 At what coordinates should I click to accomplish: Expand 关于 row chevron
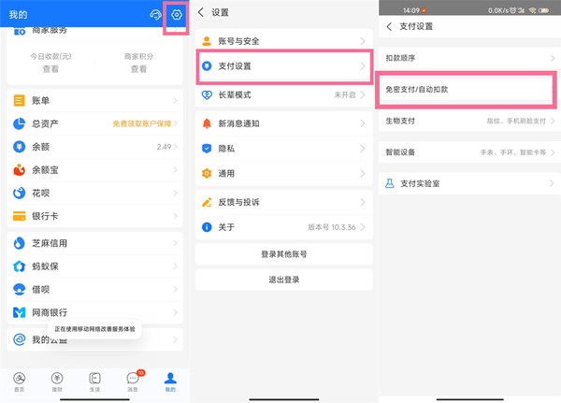point(363,227)
